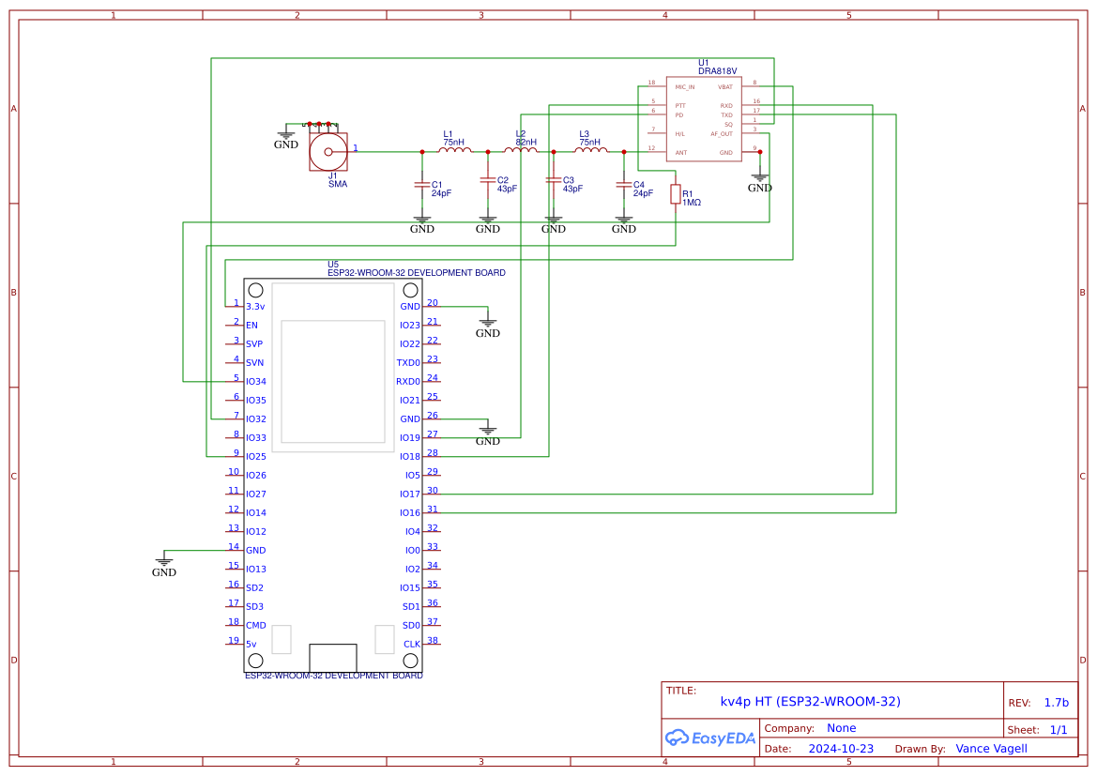Select the DRA818V module name label
This screenshot has height=776, width=1097.
[717, 70]
